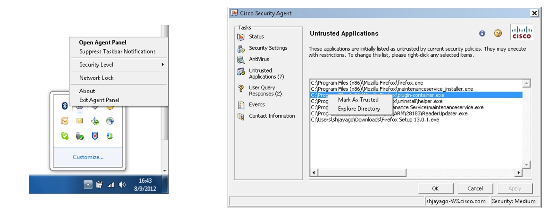Select the maintenanceservice.exe list row

click(x=416, y=107)
